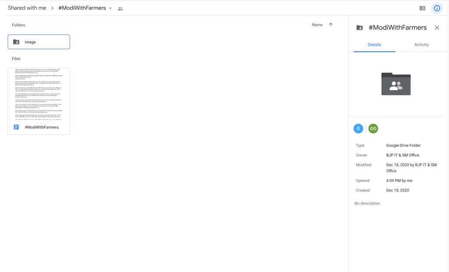Click the Opened value 4:09 PM by me

click(399, 180)
